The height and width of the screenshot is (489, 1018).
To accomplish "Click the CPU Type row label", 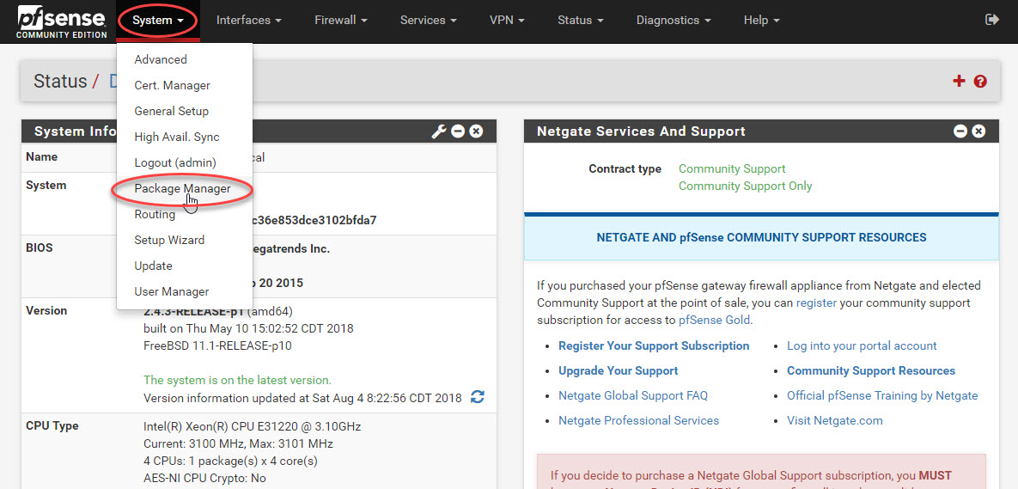I will [x=52, y=426].
